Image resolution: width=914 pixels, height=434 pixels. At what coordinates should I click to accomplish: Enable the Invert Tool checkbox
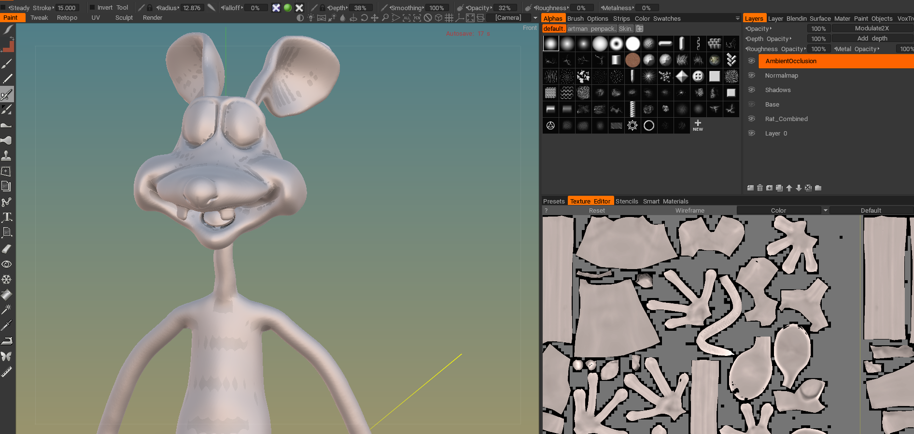92,8
